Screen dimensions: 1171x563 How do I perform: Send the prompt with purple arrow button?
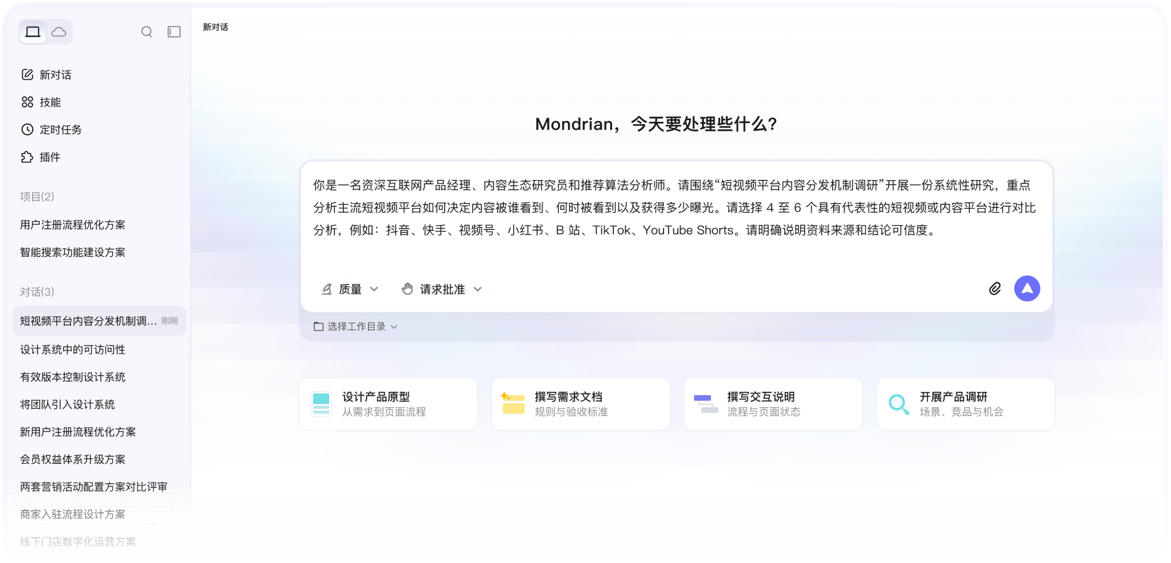click(x=1027, y=289)
